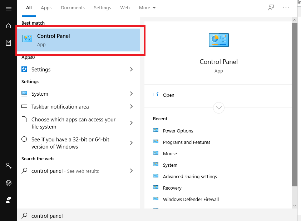The image size is (301, 221).
Task: Click the hamburger menu icon in sidebar
Action: point(9,9)
